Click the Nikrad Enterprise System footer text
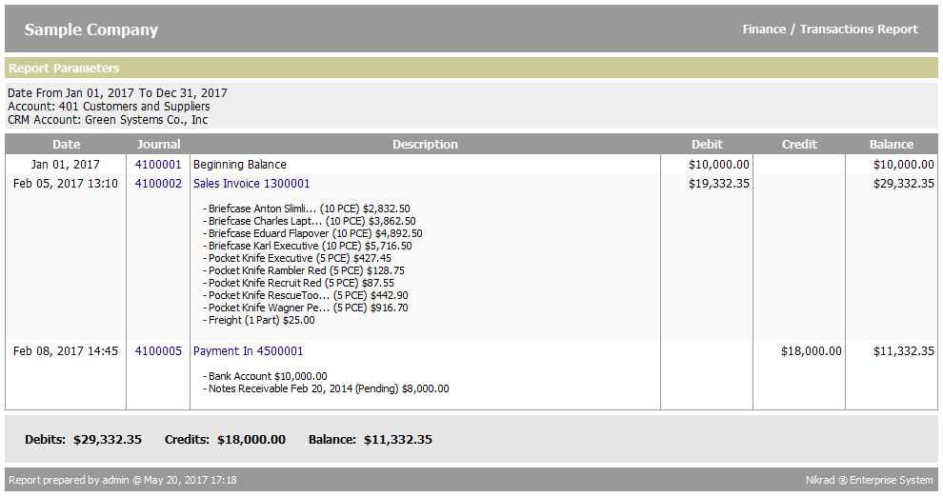Viewport: 943px width, 497px height. tap(869, 481)
